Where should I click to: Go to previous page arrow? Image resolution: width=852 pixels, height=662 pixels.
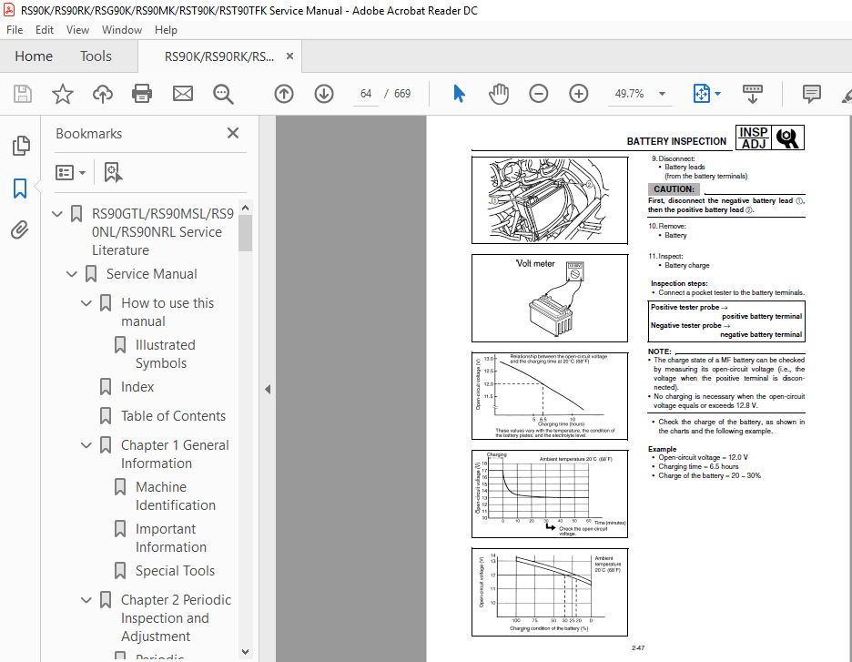pos(284,94)
